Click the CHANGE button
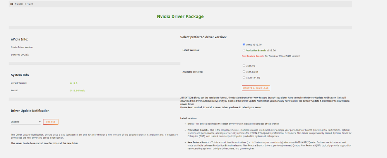This screenshot has width=387, height=158. [51, 122]
